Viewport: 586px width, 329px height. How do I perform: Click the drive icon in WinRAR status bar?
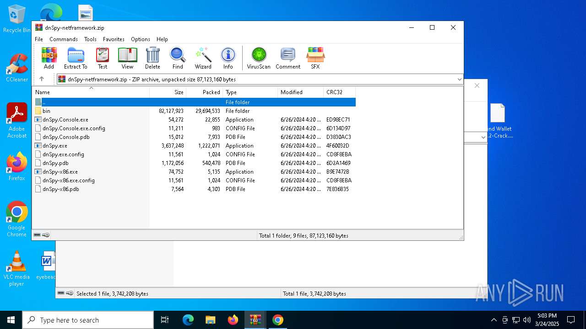tap(37, 235)
